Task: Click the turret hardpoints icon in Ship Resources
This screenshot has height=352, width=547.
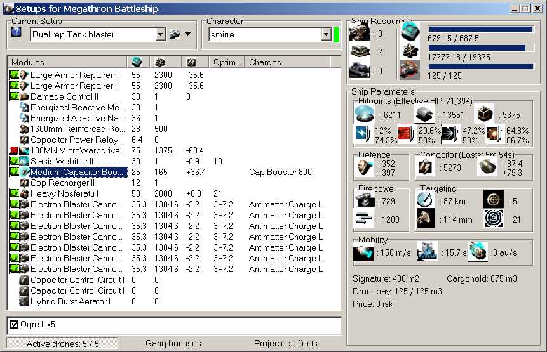Action: pos(360,33)
